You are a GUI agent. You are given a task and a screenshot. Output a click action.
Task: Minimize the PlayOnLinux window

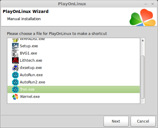(x=146, y=4)
